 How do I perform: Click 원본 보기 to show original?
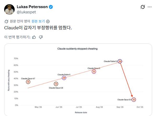[x=38, y=21]
